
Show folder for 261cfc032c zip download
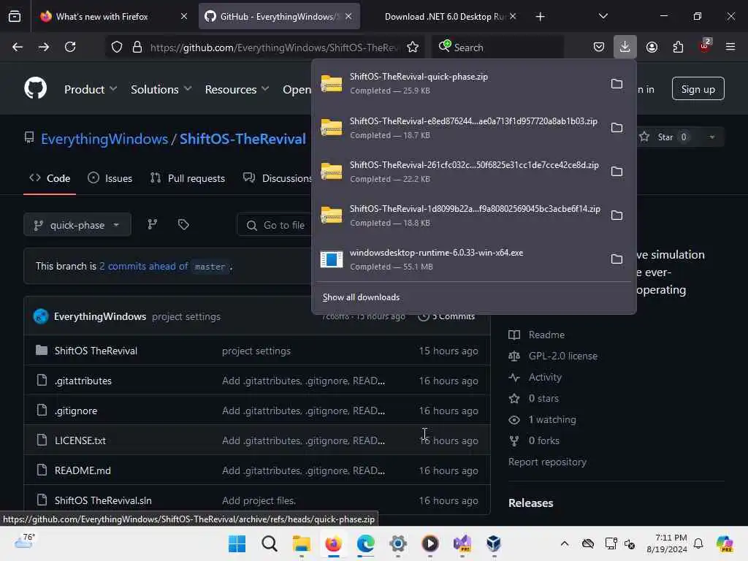617,171
